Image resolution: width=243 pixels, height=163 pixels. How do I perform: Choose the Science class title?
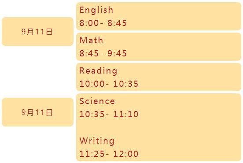[x=97, y=101]
